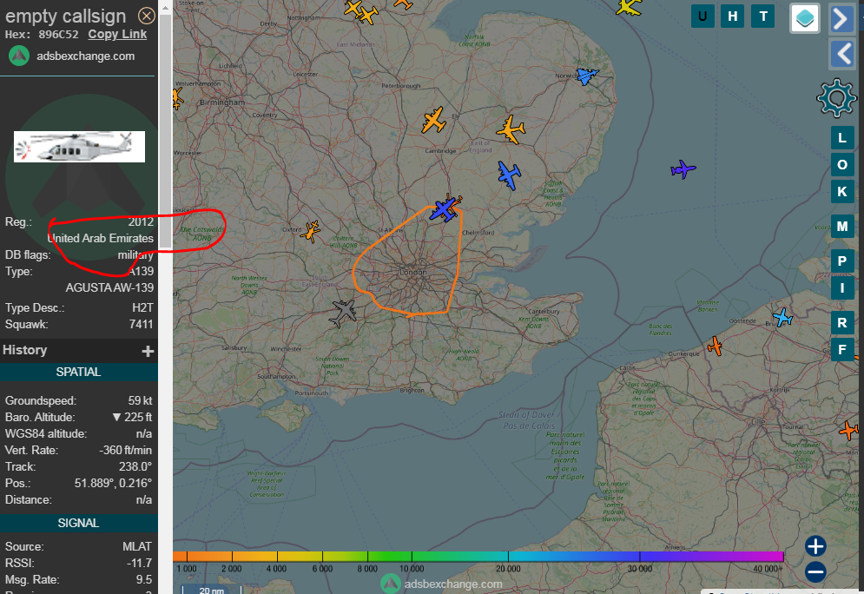Click the green segment of the altitude bar
Image resolution: width=864 pixels, height=594 pixels.
coord(389,557)
